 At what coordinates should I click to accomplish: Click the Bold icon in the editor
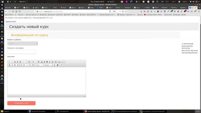click(10, 65)
